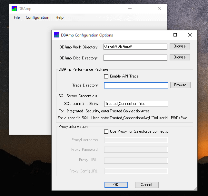Screen dimensions: 208x196
Task: Click the SQL Login Init String field
Action: pyautogui.click(x=136, y=104)
